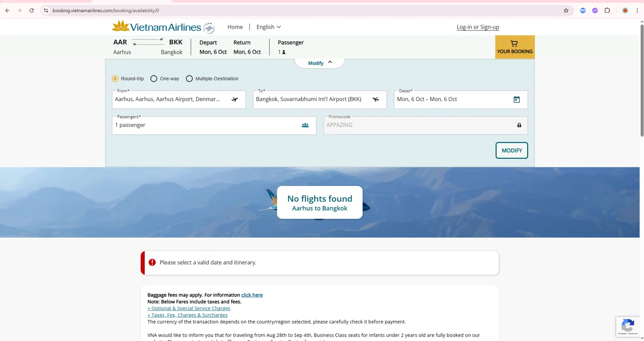Click the BKK Bangkok destination summary

pos(172,47)
